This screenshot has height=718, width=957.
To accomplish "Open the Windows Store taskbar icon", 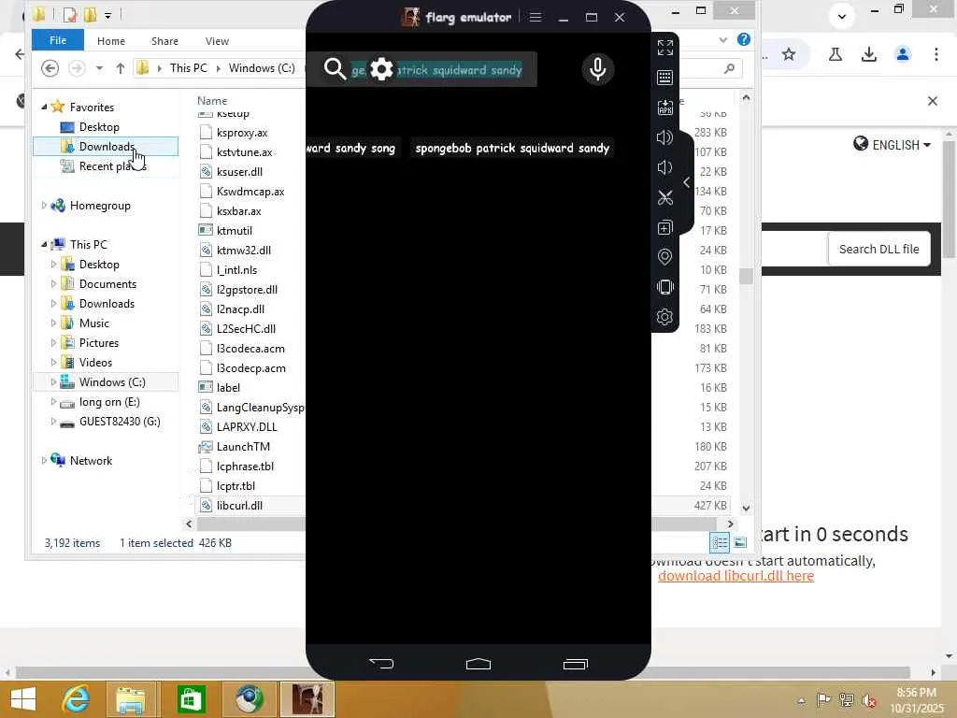I will pos(191,699).
